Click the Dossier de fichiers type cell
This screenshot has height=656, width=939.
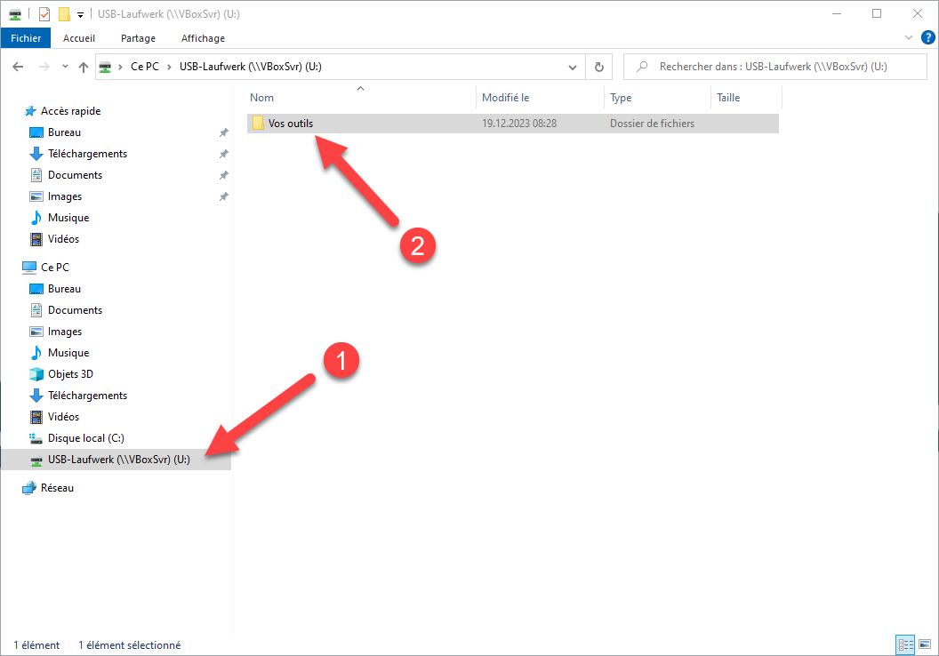pyautogui.click(x=652, y=124)
